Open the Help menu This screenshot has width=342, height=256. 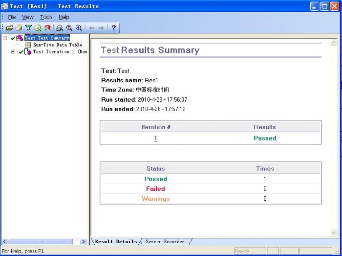pyautogui.click(x=64, y=17)
